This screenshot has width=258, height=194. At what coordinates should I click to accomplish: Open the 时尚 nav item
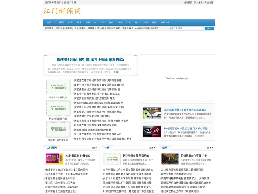120,22
